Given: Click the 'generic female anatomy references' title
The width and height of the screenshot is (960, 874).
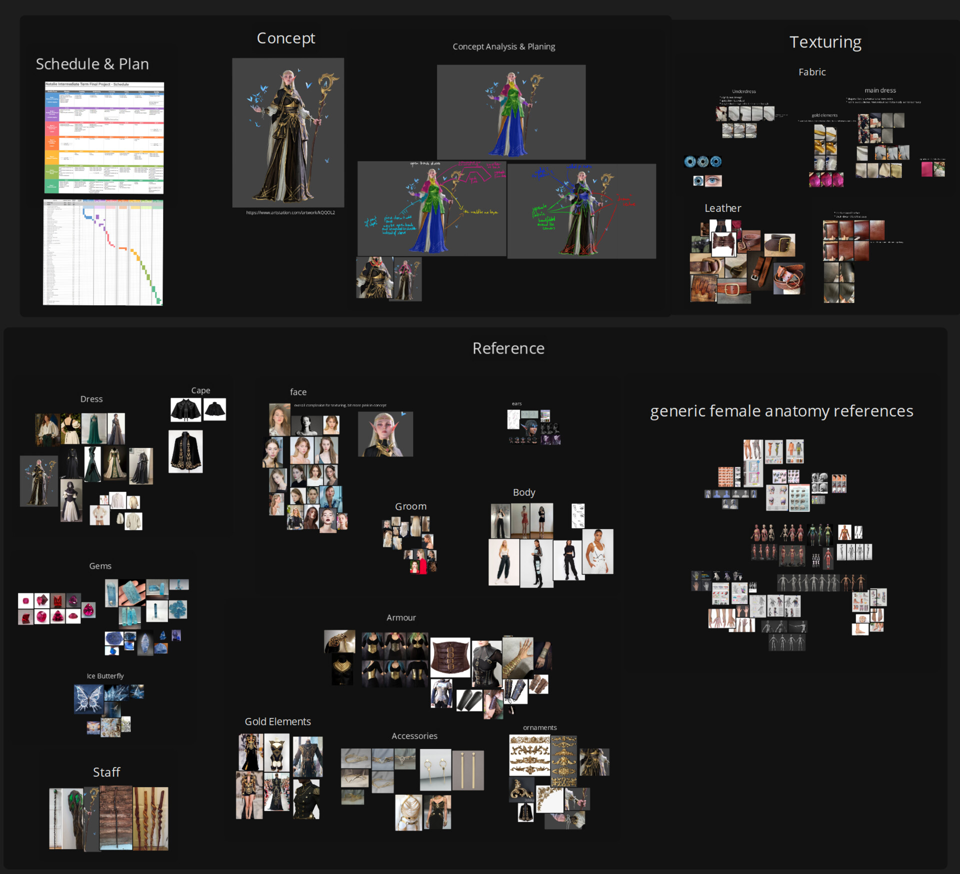Looking at the screenshot, I should tap(781, 410).
